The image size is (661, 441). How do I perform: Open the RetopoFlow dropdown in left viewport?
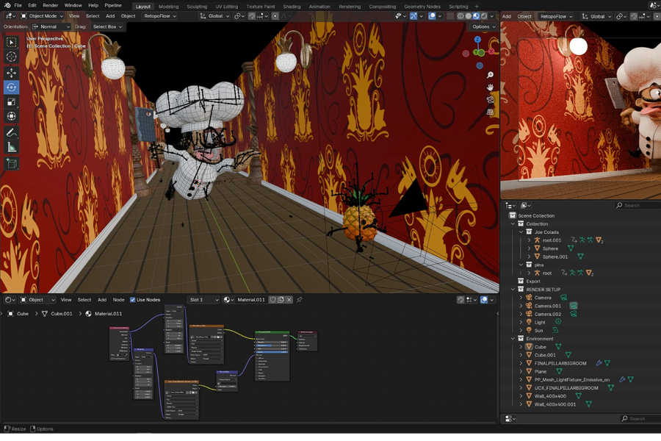pyautogui.click(x=160, y=16)
